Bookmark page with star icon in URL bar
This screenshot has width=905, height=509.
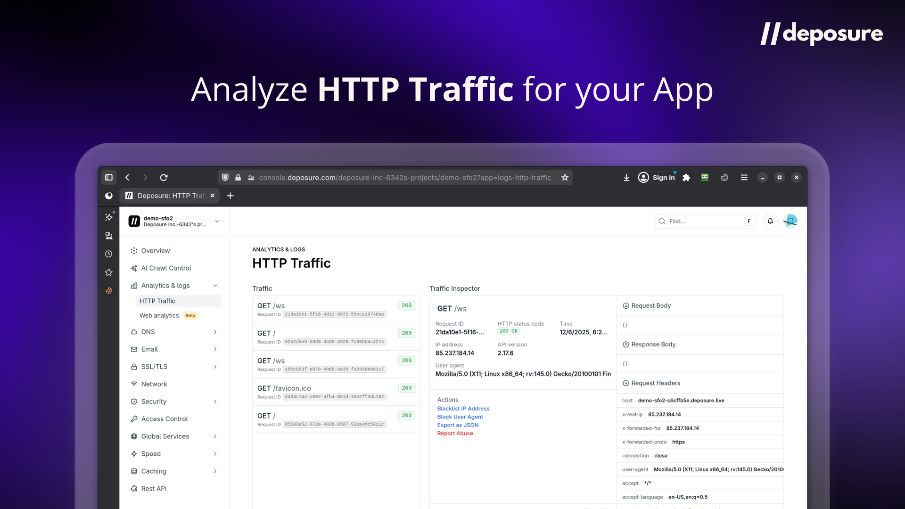click(x=565, y=178)
